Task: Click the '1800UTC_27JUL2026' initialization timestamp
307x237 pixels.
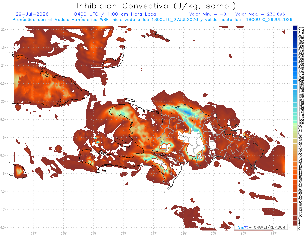Action: (175, 20)
